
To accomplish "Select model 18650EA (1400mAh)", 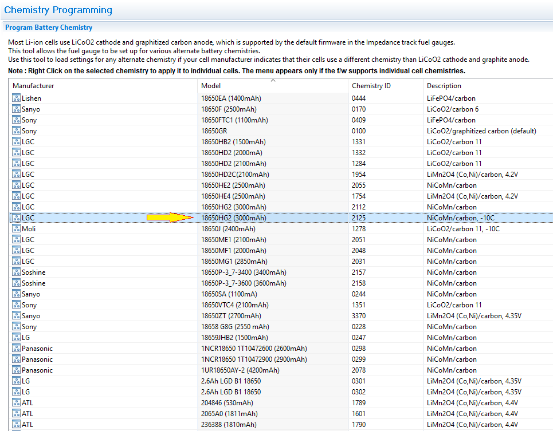I will click(x=231, y=98).
